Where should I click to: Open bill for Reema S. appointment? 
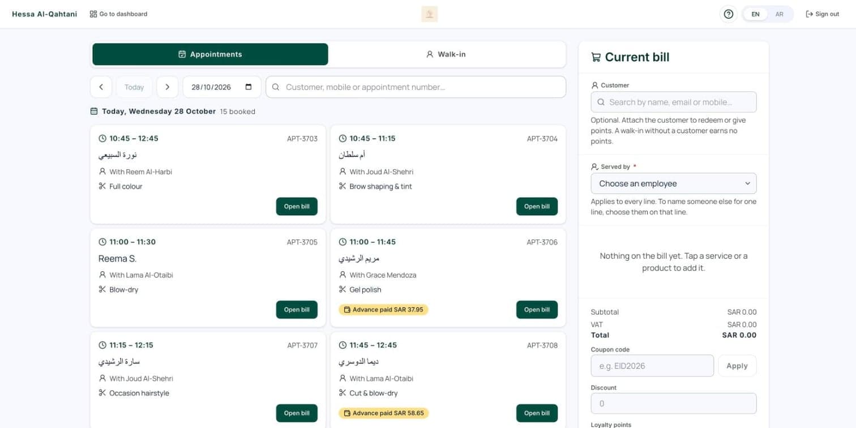[x=297, y=310]
